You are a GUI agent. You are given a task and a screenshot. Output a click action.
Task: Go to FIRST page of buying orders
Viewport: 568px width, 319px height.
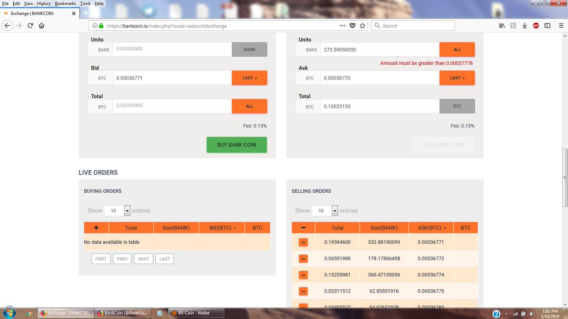click(x=101, y=259)
